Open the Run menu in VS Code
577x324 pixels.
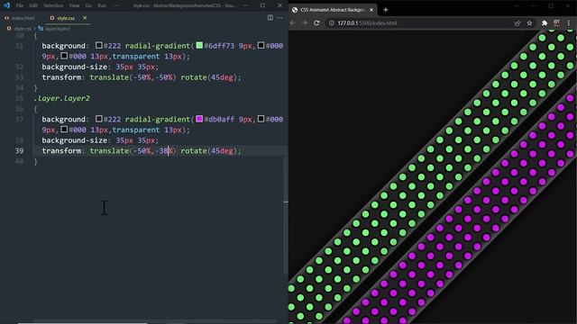tap(102, 5)
